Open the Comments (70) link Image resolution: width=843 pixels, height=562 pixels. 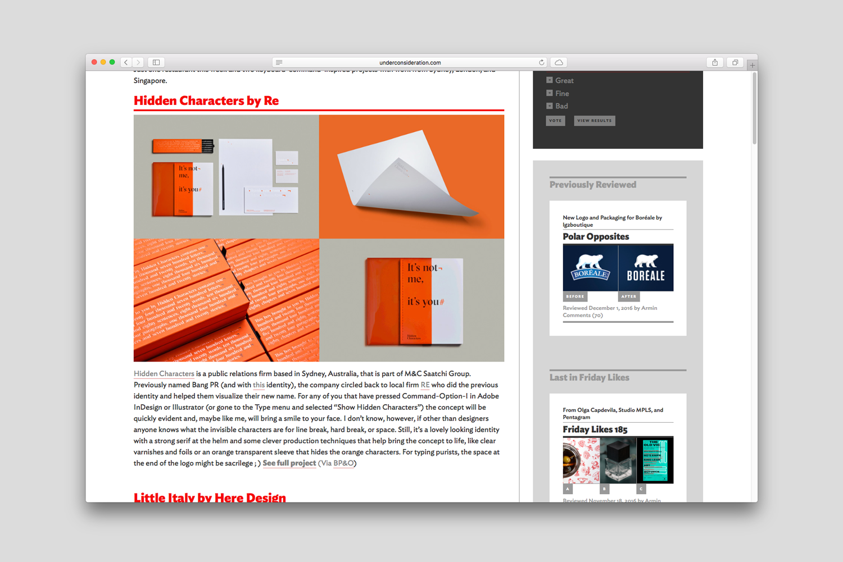point(583,316)
